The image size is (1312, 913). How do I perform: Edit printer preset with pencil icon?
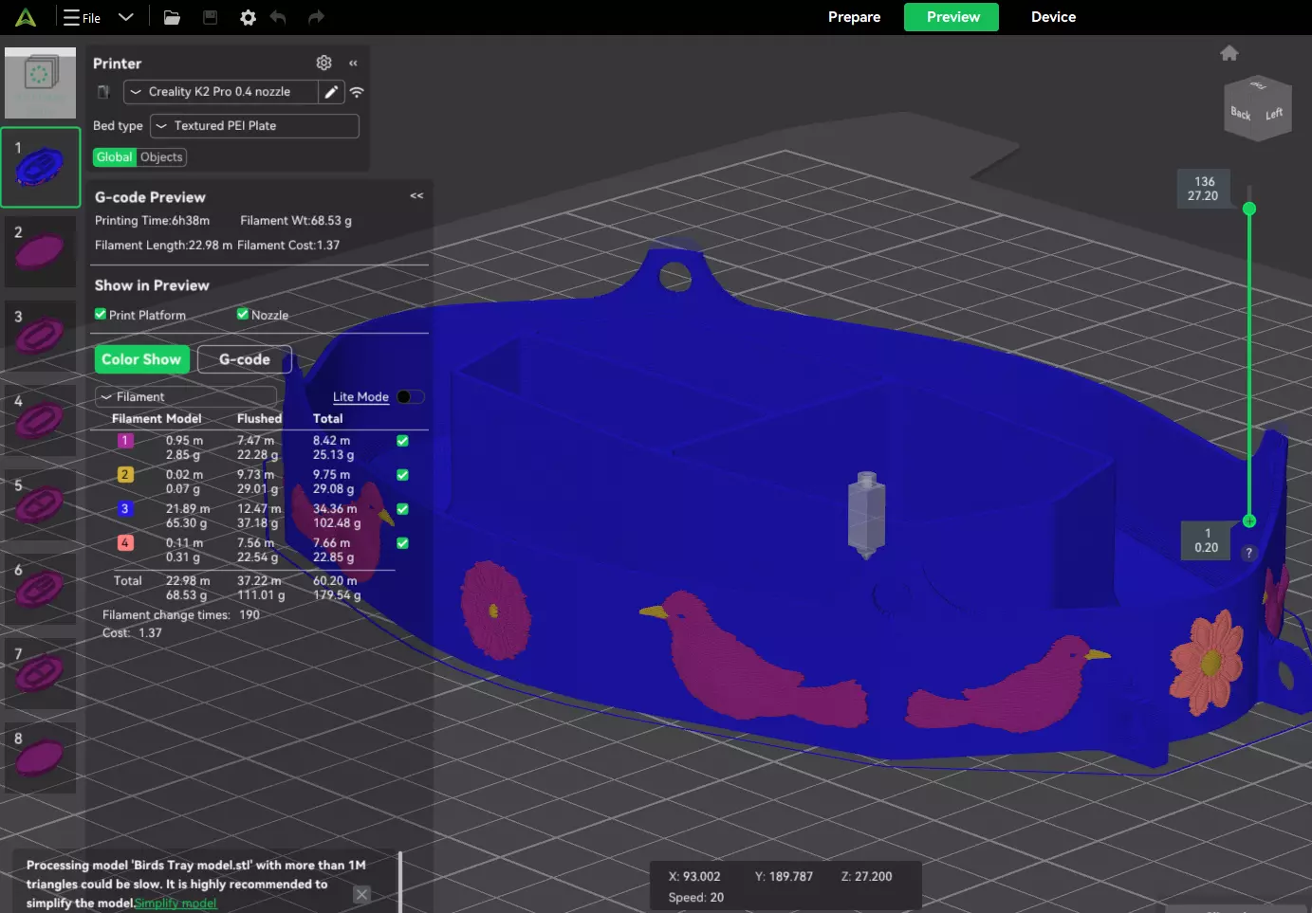click(x=330, y=92)
